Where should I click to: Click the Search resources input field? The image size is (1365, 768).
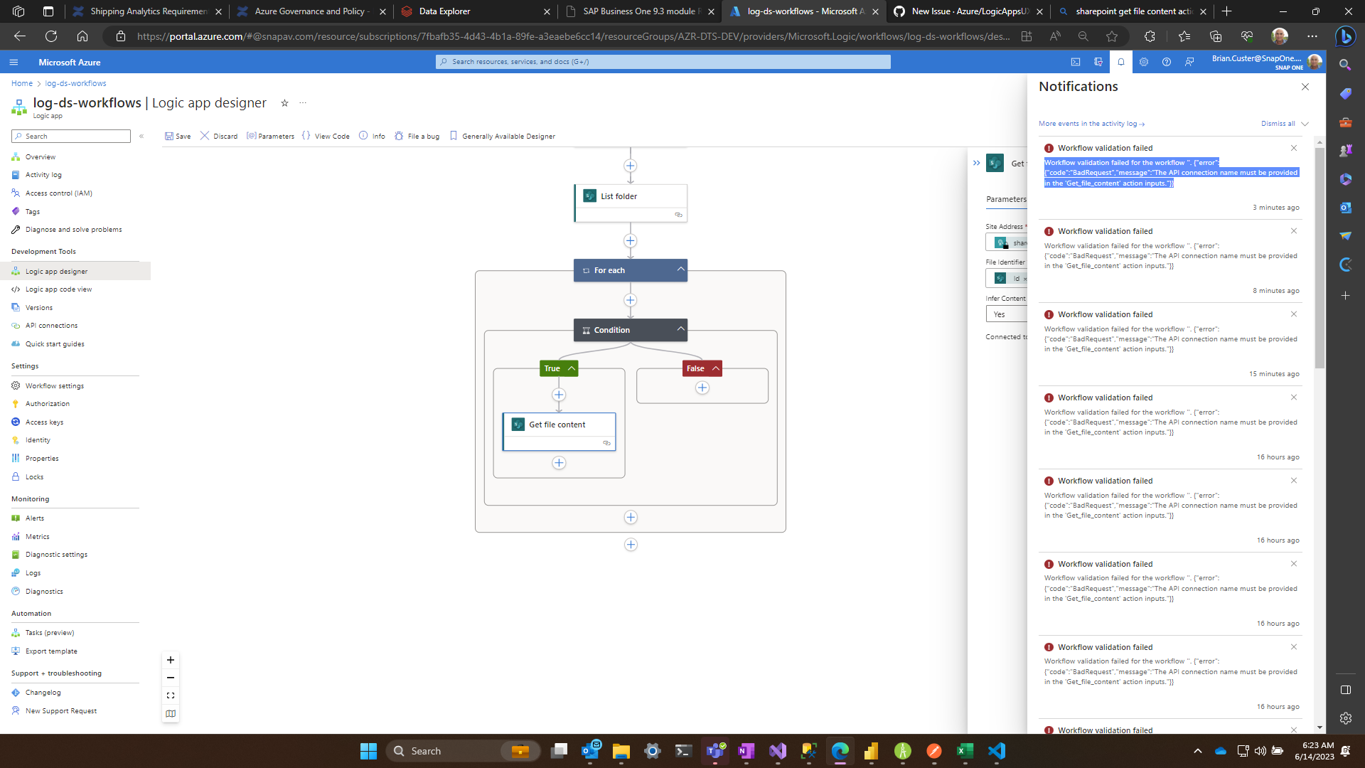pyautogui.click(x=663, y=62)
